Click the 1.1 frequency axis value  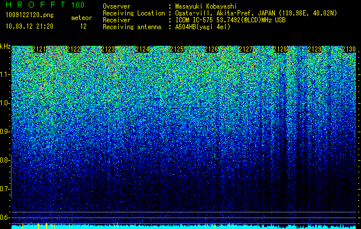pos(5,74)
